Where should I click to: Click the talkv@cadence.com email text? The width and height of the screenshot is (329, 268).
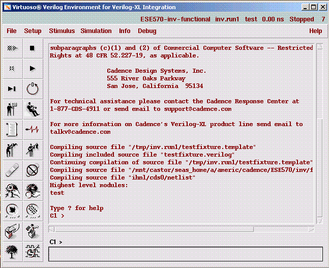[x=80, y=132]
